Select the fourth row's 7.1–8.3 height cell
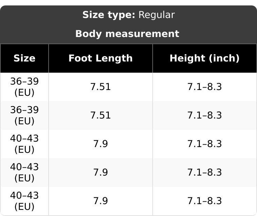Viewport: 257px width, 216px height. [x=205, y=172]
